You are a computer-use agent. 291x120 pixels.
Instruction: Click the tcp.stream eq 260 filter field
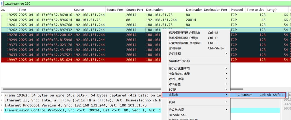tap(147, 3)
